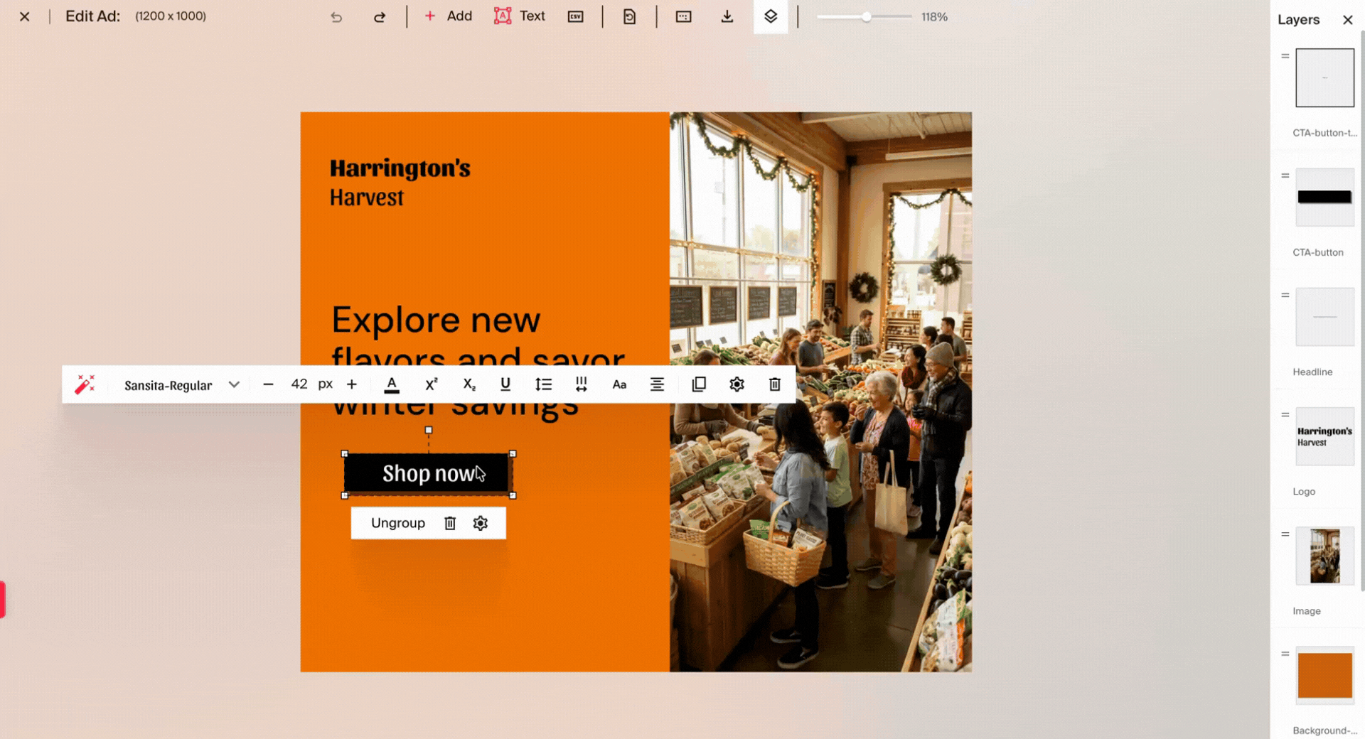
Task: Click the font size unit px label
Action: click(325, 384)
